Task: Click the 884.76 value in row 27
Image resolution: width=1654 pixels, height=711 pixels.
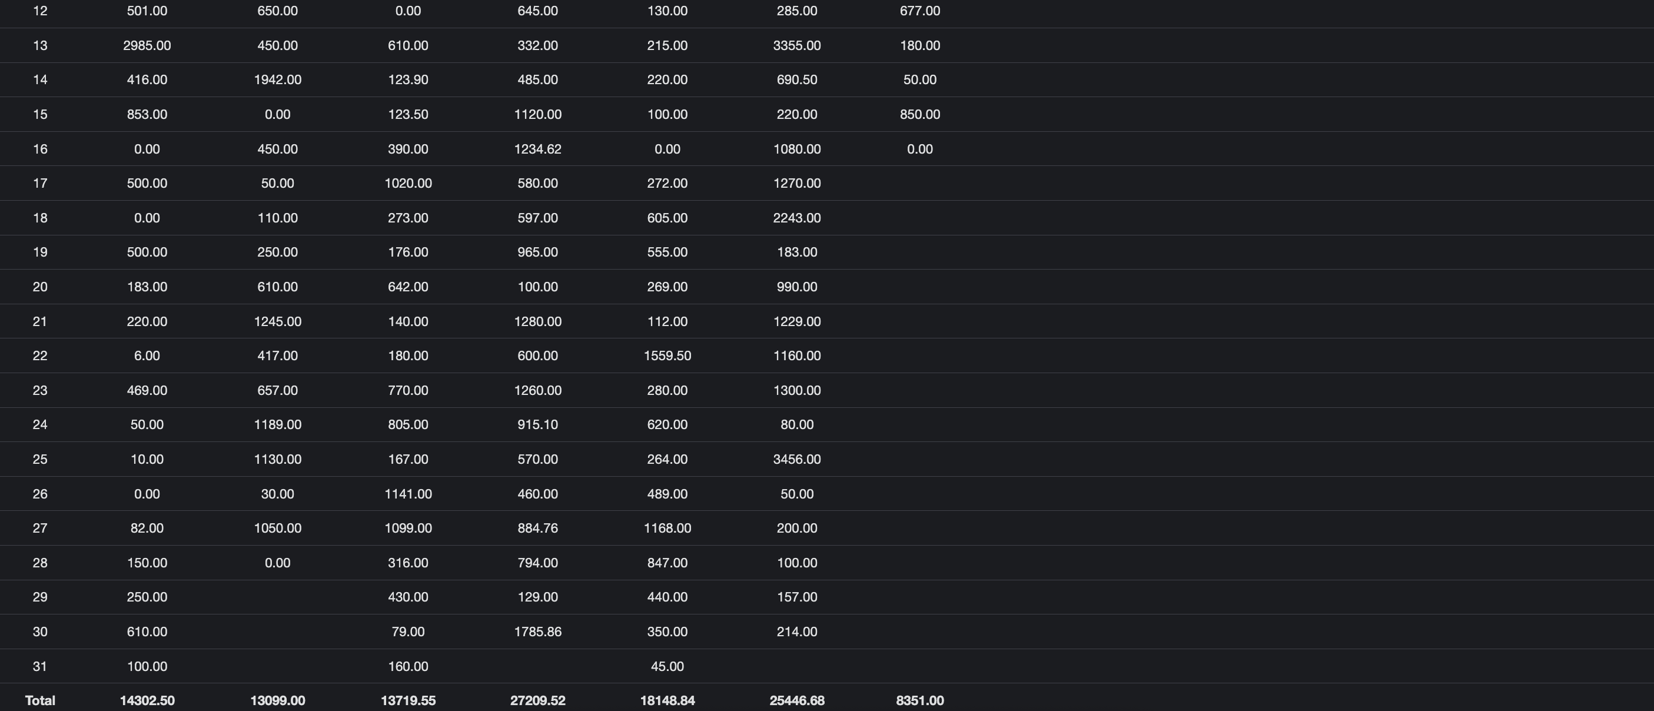Action: coord(537,528)
